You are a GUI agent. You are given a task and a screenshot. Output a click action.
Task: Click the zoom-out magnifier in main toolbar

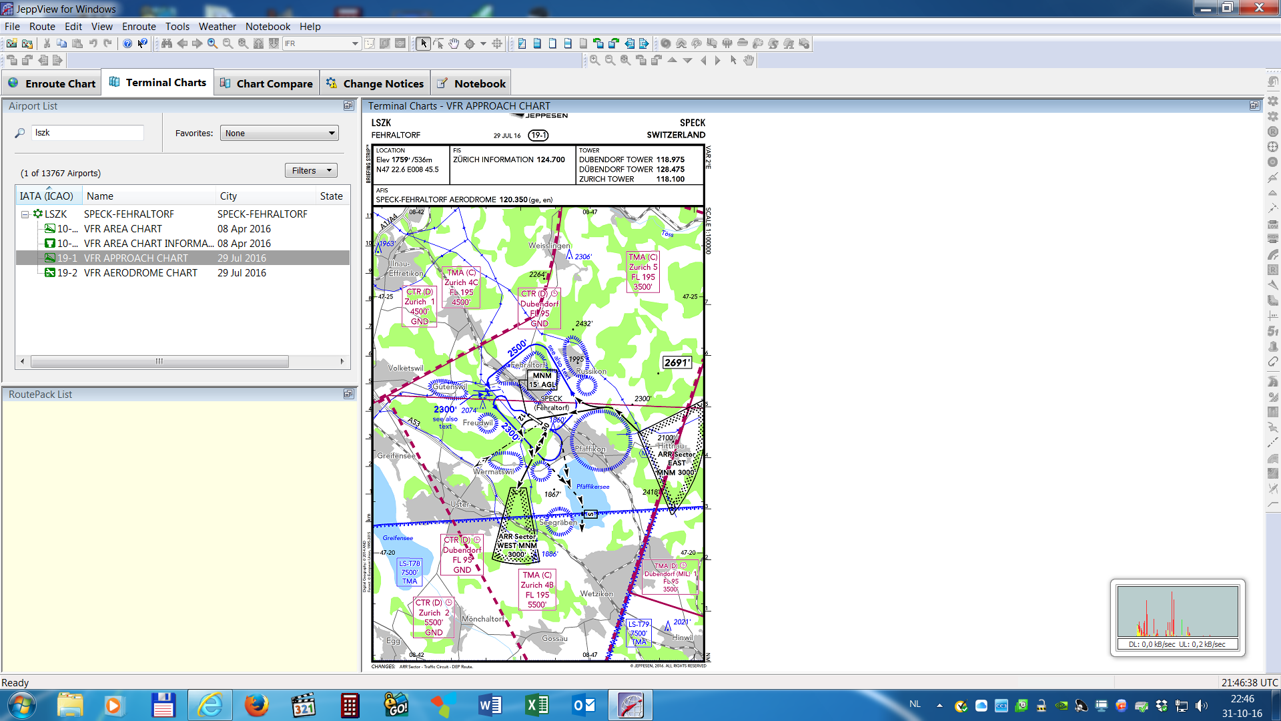coord(228,43)
